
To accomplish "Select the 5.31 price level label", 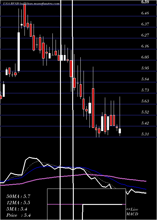I will click(x=145, y=134).
